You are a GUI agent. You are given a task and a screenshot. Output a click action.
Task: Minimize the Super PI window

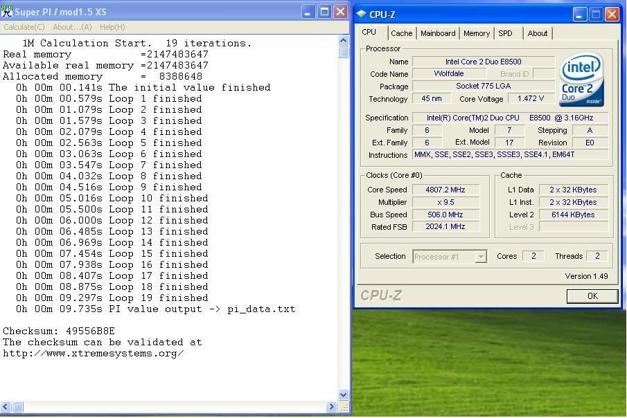pyautogui.click(x=308, y=12)
